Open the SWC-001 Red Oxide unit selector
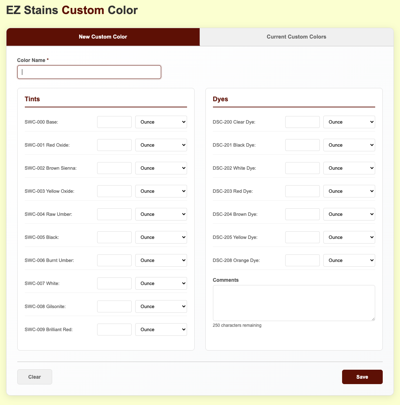This screenshot has width=400, height=405. [161, 145]
